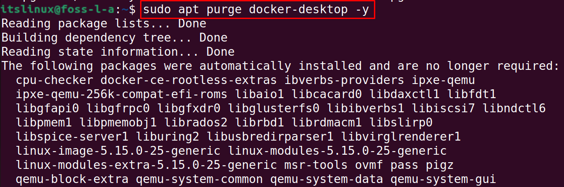The image size is (564, 187).
Task: Click ipxe-qemu-256k-compat-efi-roms package name
Action: [x=122, y=95]
